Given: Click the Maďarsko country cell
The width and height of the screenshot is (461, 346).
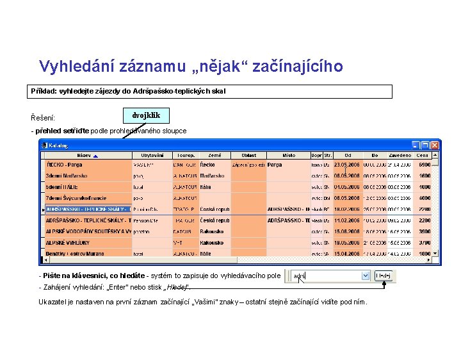Looking at the screenshot, I should (x=215, y=176).
